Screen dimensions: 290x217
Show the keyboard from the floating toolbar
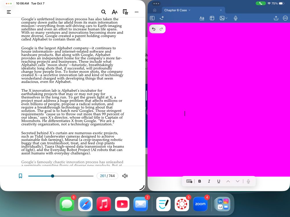pyautogui.click(x=189, y=181)
